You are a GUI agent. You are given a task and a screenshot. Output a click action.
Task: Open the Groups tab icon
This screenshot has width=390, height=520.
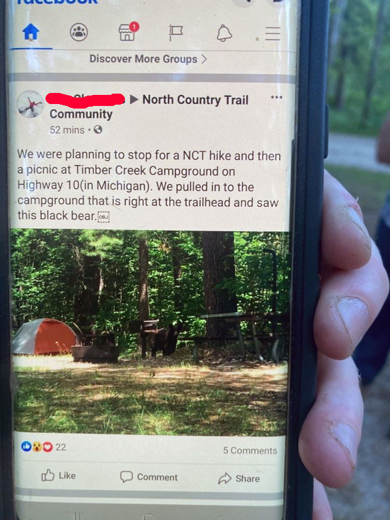(x=79, y=32)
